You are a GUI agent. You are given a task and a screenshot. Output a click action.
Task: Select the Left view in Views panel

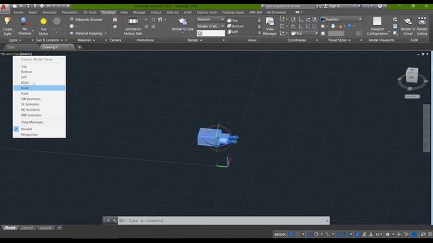pos(233,32)
